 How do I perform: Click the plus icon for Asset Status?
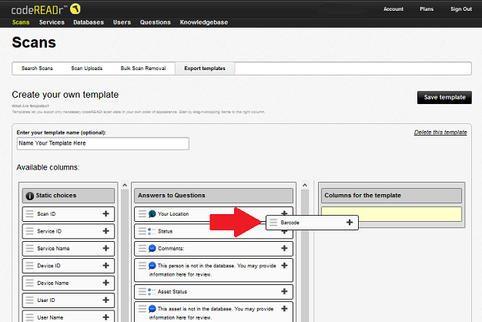pyautogui.click(x=284, y=291)
